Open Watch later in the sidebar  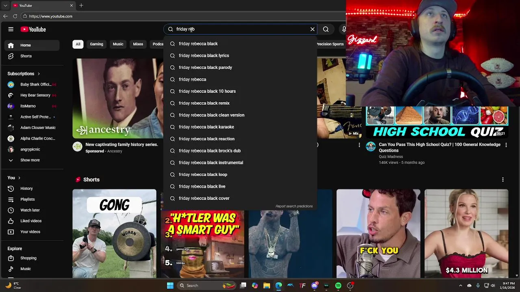(32, 210)
